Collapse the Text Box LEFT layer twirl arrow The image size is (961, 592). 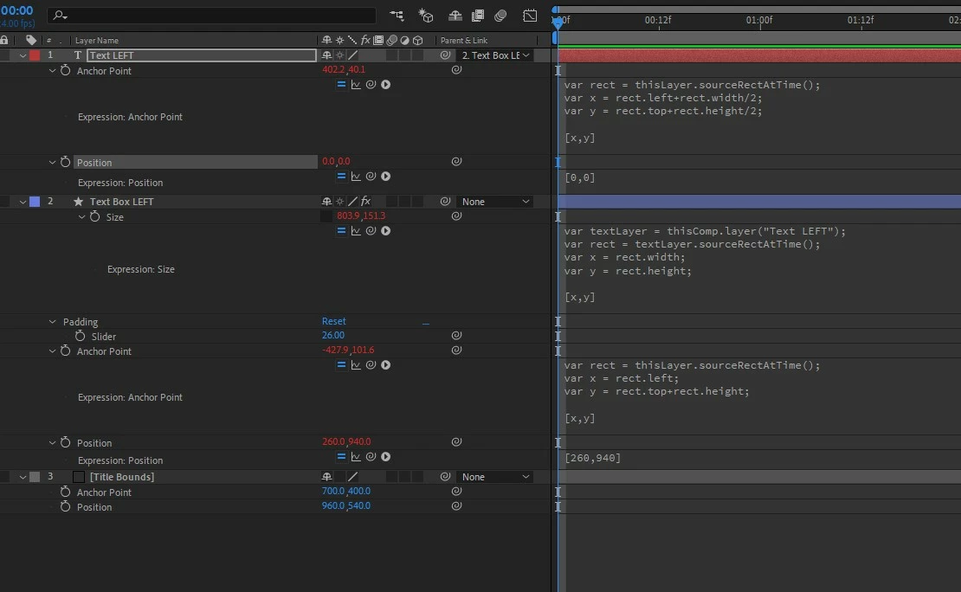point(23,203)
